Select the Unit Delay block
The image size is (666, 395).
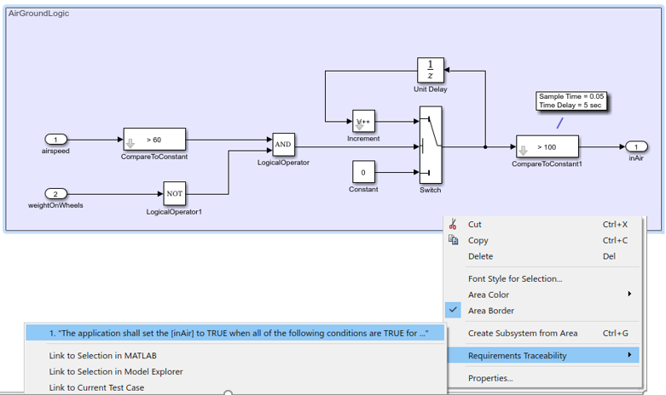point(431,71)
